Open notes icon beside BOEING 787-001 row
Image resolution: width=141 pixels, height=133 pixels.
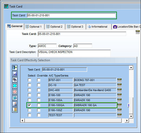[x=119, y=80]
